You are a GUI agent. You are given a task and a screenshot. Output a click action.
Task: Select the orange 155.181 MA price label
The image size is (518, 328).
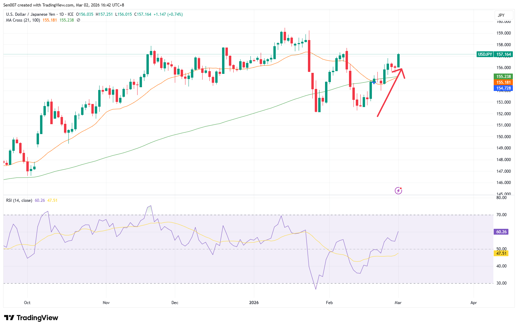click(x=503, y=82)
